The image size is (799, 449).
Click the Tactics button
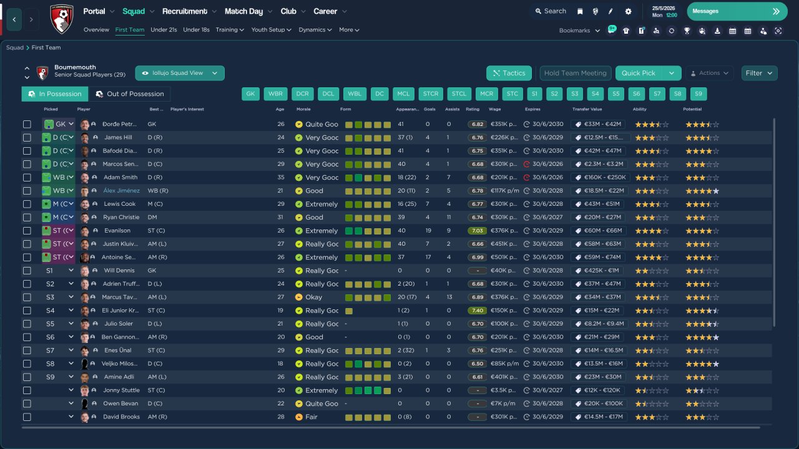(x=509, y=73)
